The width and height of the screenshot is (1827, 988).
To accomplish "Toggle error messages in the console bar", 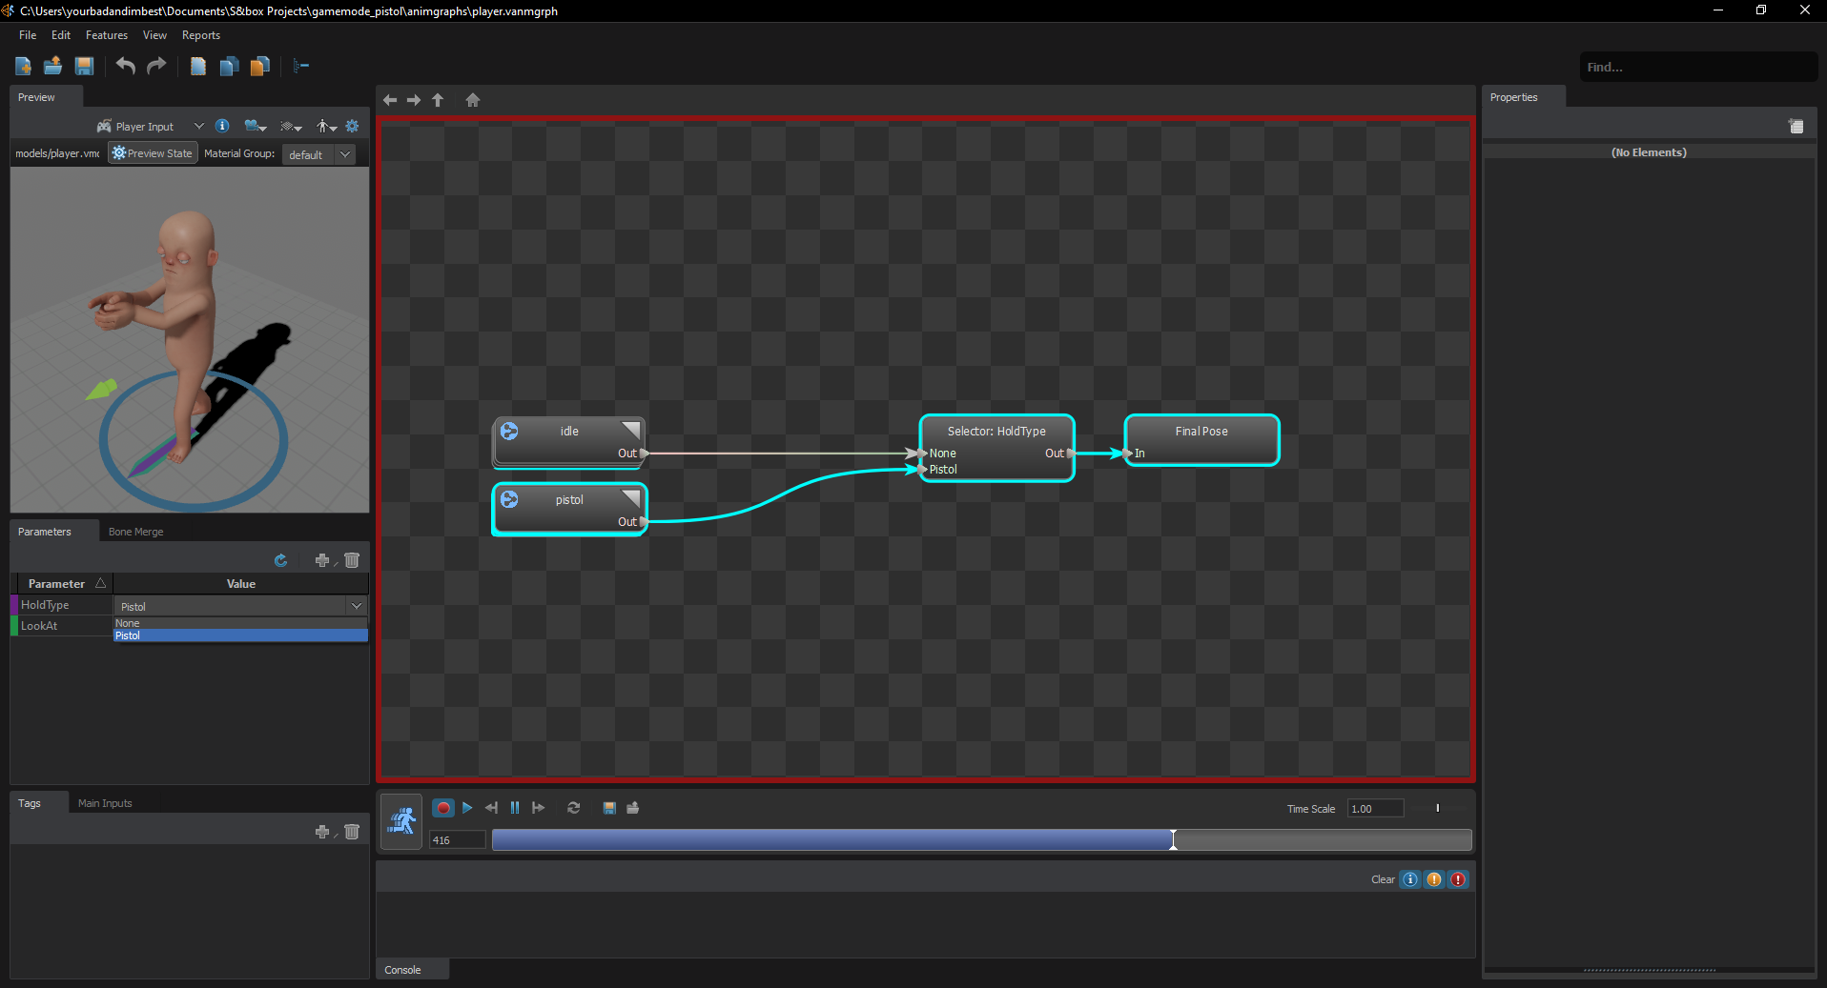I will click(x=1458, y=879).
